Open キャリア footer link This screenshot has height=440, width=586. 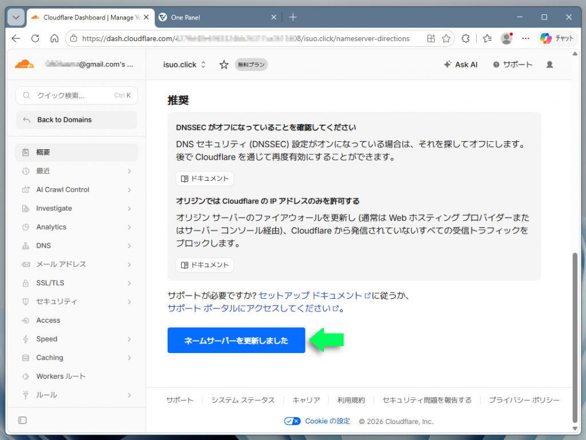coord(306,400)
